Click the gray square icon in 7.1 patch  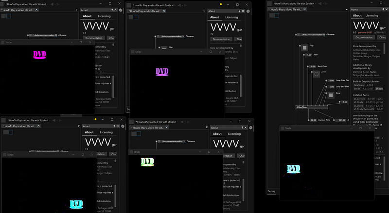(x=3, y=16)
